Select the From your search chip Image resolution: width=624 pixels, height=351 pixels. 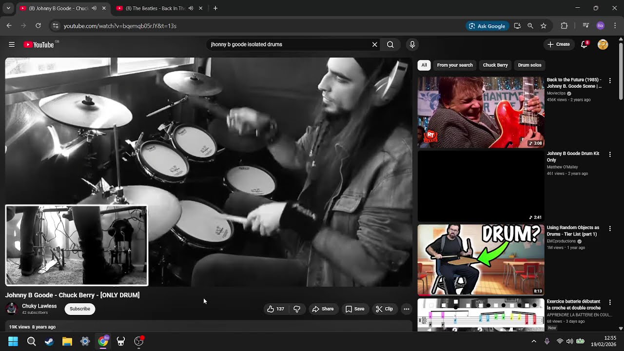[455, 65]
